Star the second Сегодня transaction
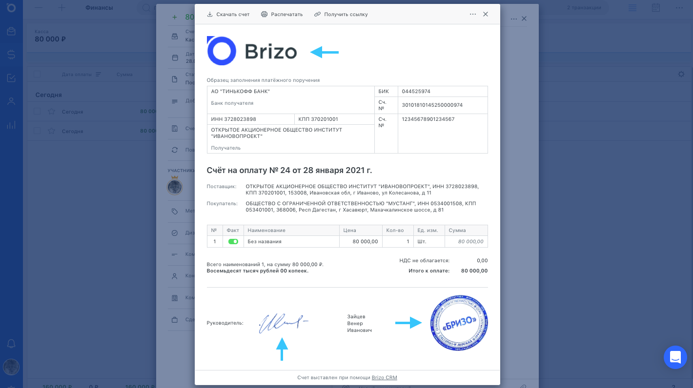This screenshot has height=388, width=693. click(x=51, y=131)
